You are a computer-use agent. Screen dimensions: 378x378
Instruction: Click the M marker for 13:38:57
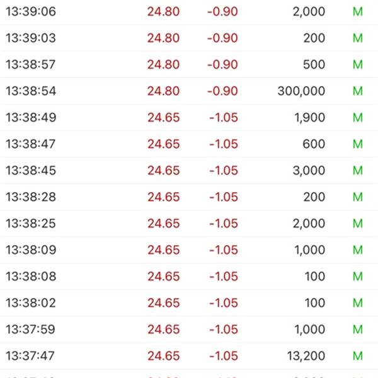tap(358, 65)
